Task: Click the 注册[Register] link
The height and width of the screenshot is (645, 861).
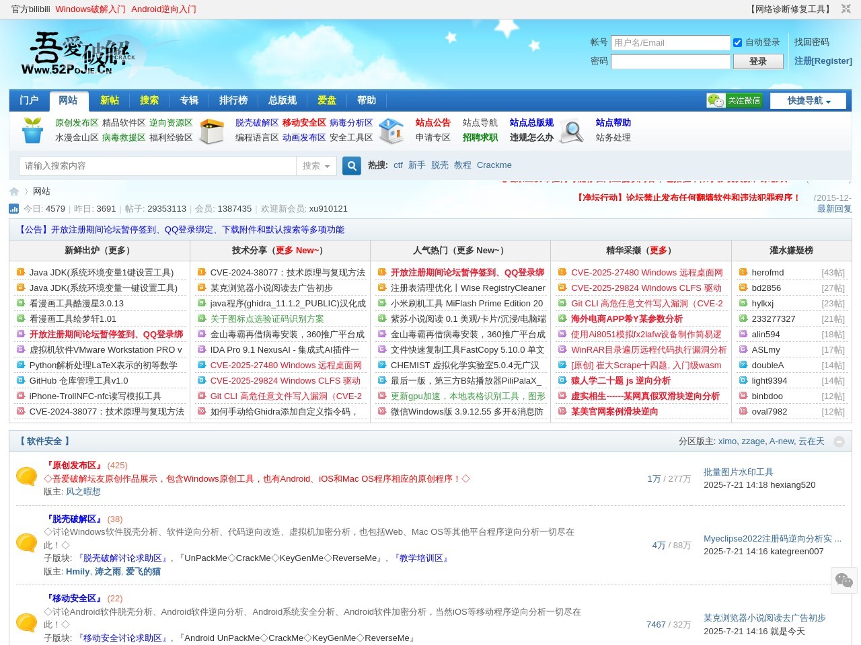Action: (x=823, y=60)
